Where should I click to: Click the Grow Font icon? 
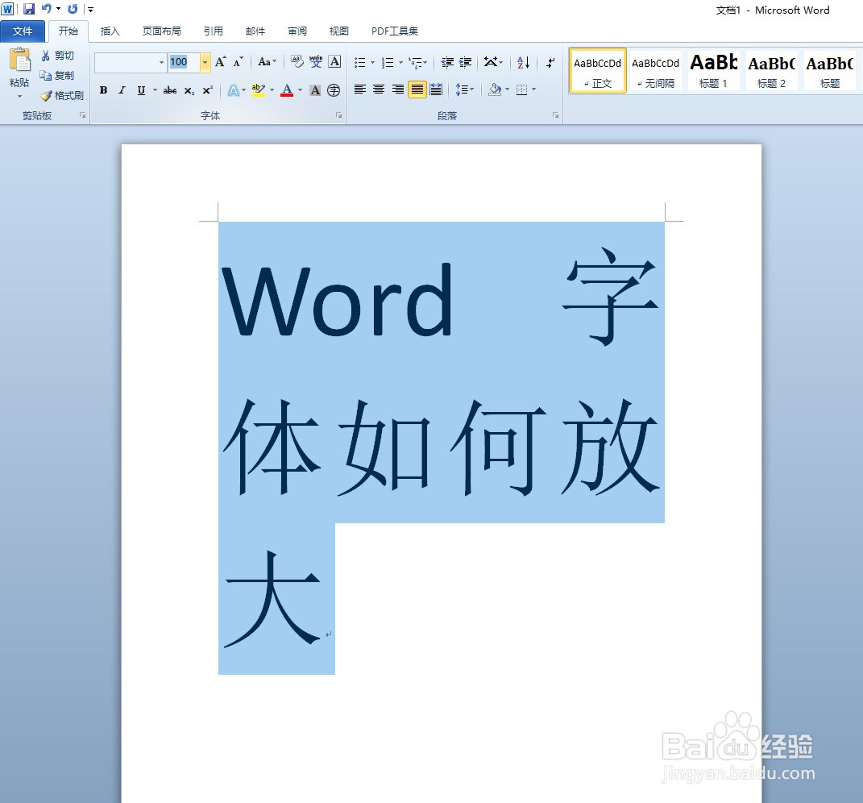220,62
